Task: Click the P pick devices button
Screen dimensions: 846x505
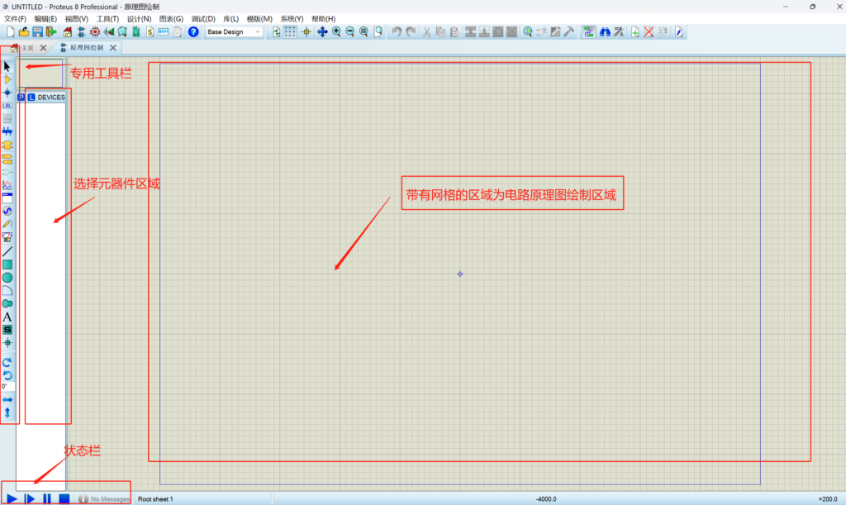Action: [21, 98]
